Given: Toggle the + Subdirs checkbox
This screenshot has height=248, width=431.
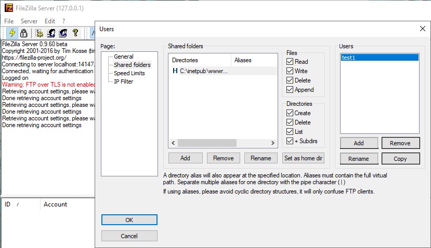Looking at the screenshot, I should (290, 141).
